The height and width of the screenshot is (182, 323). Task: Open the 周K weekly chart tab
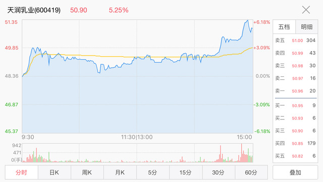pyautogui.click(x=87, y=172)
